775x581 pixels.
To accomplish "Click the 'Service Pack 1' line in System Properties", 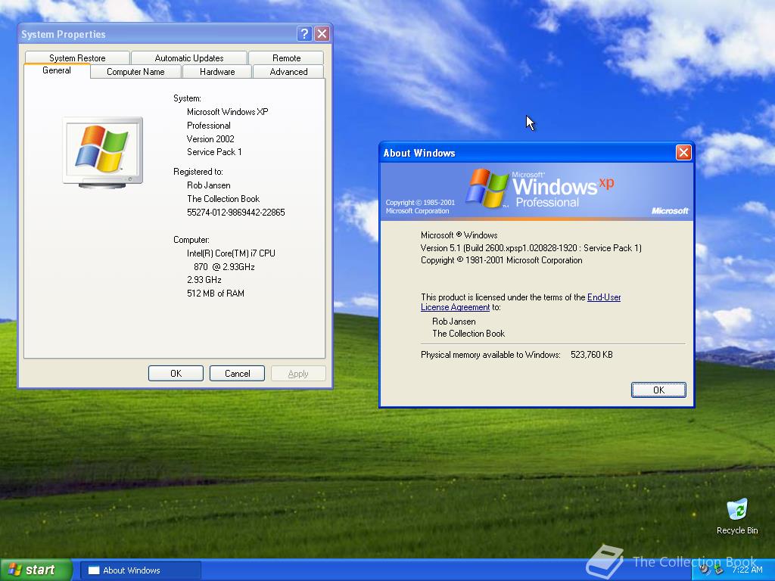I will click(x=214, y=151).
